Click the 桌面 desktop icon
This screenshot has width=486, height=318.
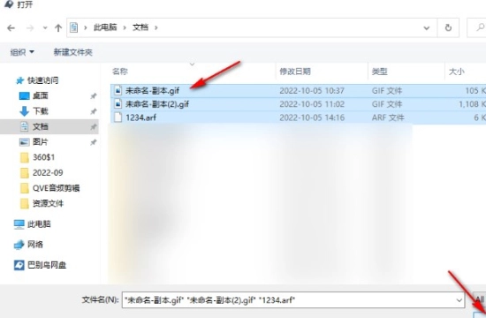[x=25, y=95]
